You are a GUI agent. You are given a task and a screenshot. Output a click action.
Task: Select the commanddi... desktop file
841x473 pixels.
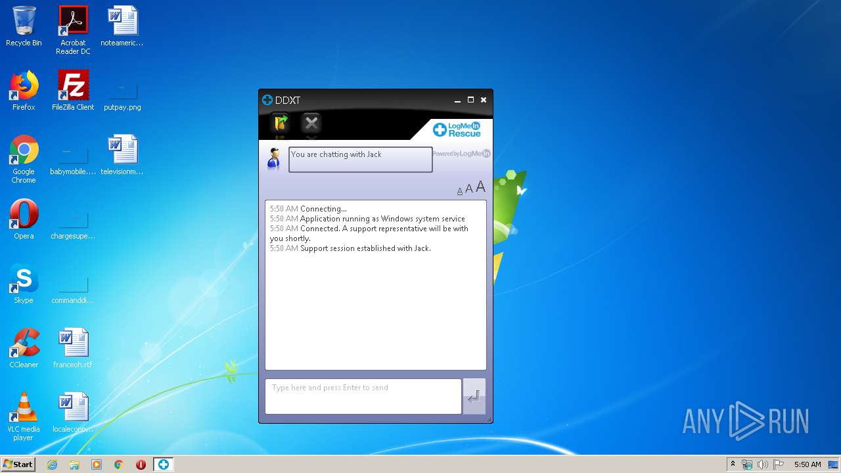tap(73, 289)
